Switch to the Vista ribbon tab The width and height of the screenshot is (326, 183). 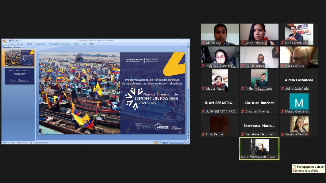pyautogui.click(x=84, y=44)
